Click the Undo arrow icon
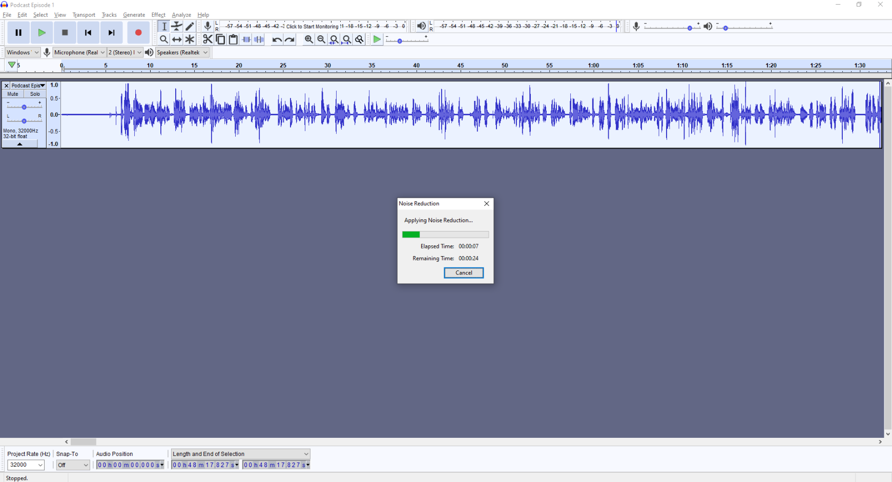This screenshot has height=482, width=892. (277, 39)
